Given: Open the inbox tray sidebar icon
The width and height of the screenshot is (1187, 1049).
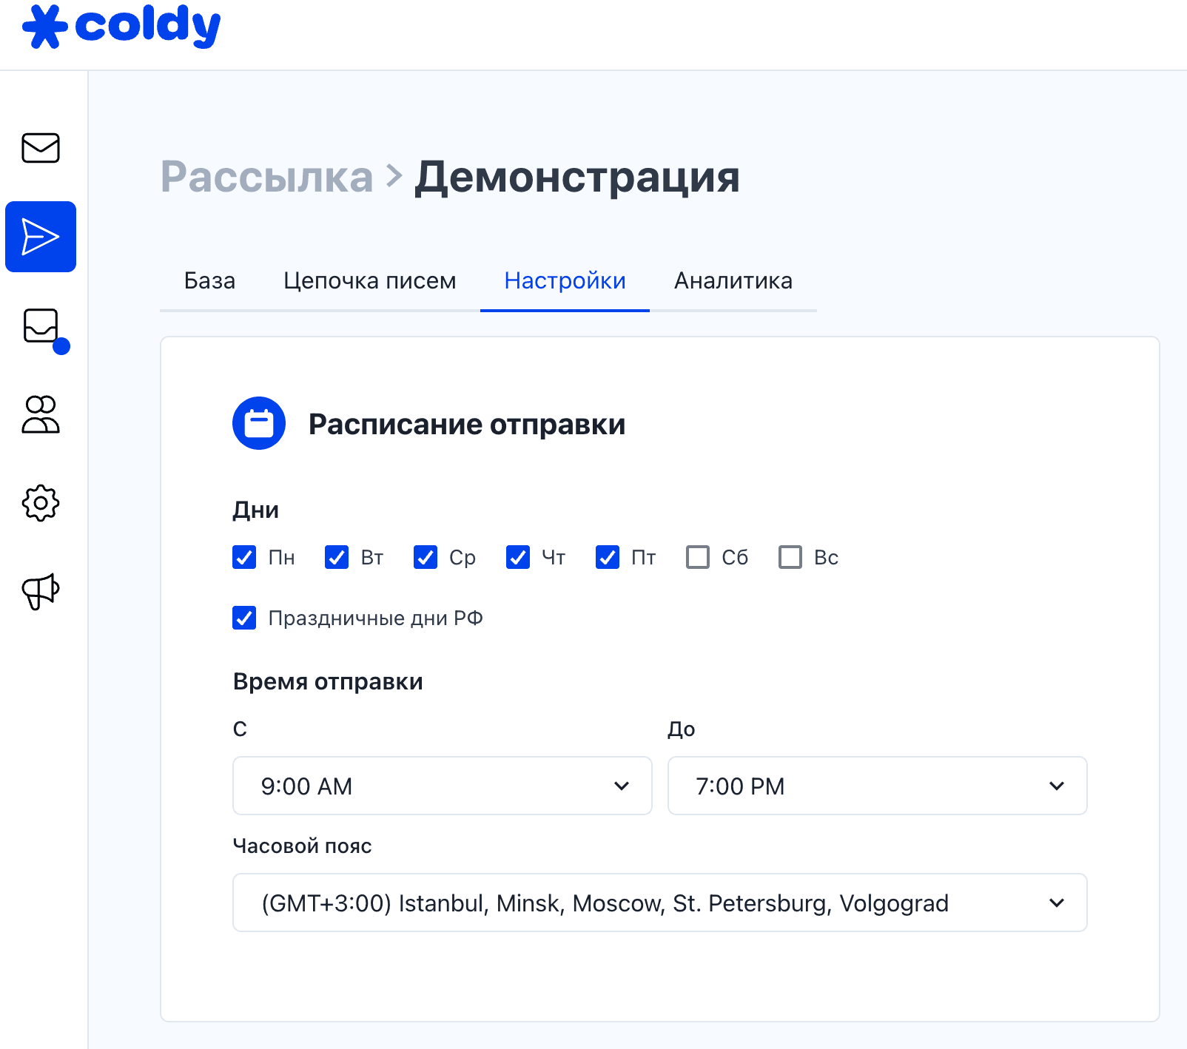Looking at the screenshot, I should click(41, 326).
